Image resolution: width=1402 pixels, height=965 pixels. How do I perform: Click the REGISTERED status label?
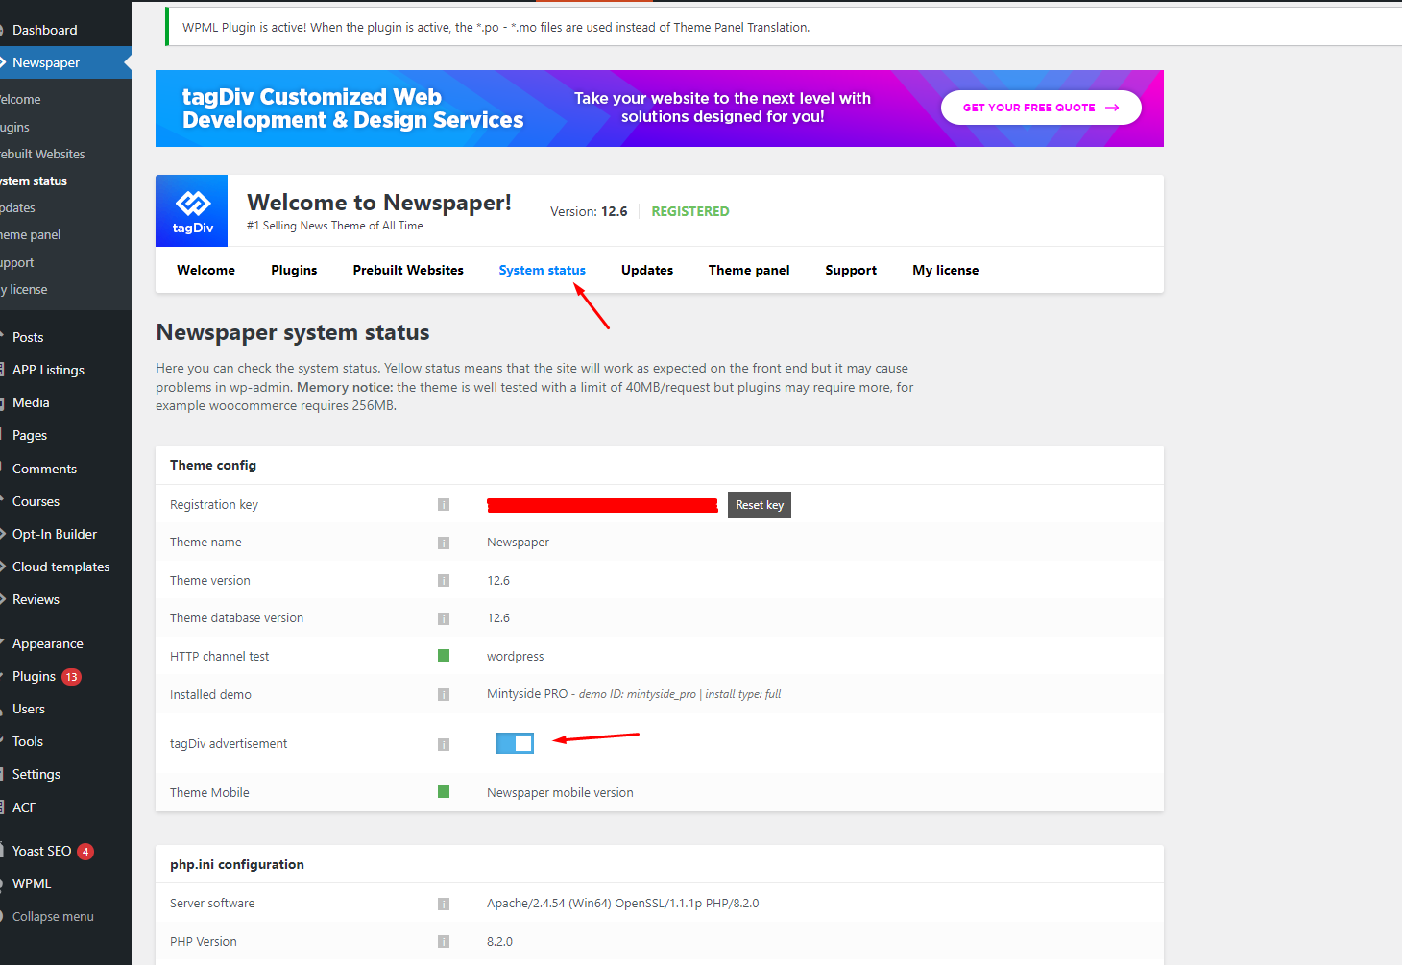click(x=689, y=211)
